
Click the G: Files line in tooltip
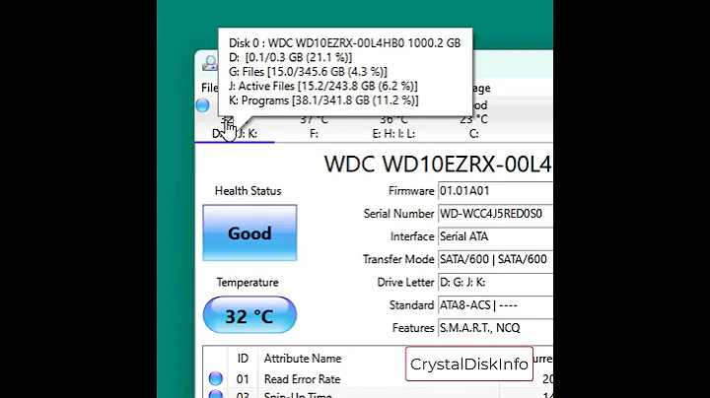click(308, 72)
